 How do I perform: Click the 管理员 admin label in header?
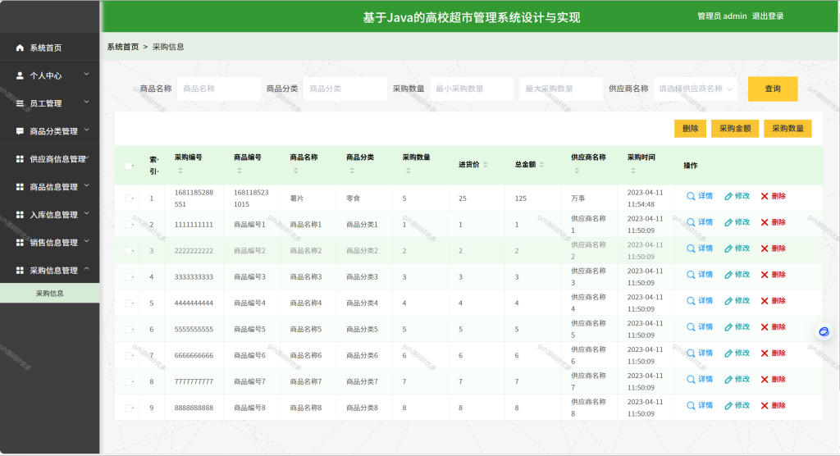coord(722,16)
